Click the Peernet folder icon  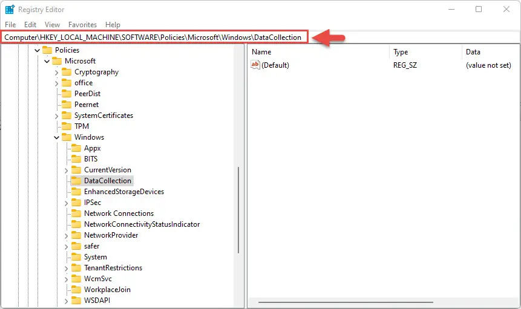[67, 105]
